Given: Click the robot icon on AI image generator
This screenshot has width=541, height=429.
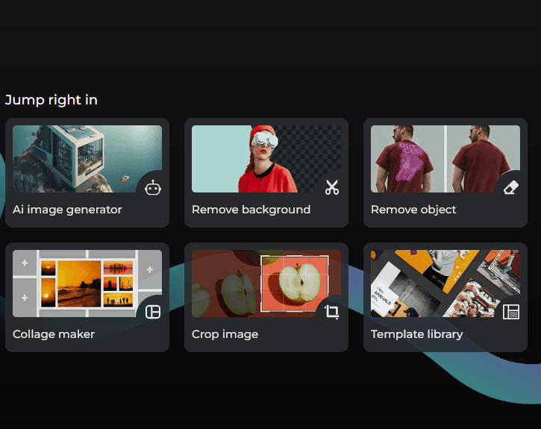Looking at the screenshot, I should point(153,188).
